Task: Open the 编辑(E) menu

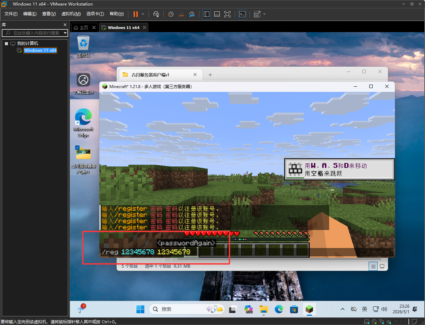Action: [30, 14]
